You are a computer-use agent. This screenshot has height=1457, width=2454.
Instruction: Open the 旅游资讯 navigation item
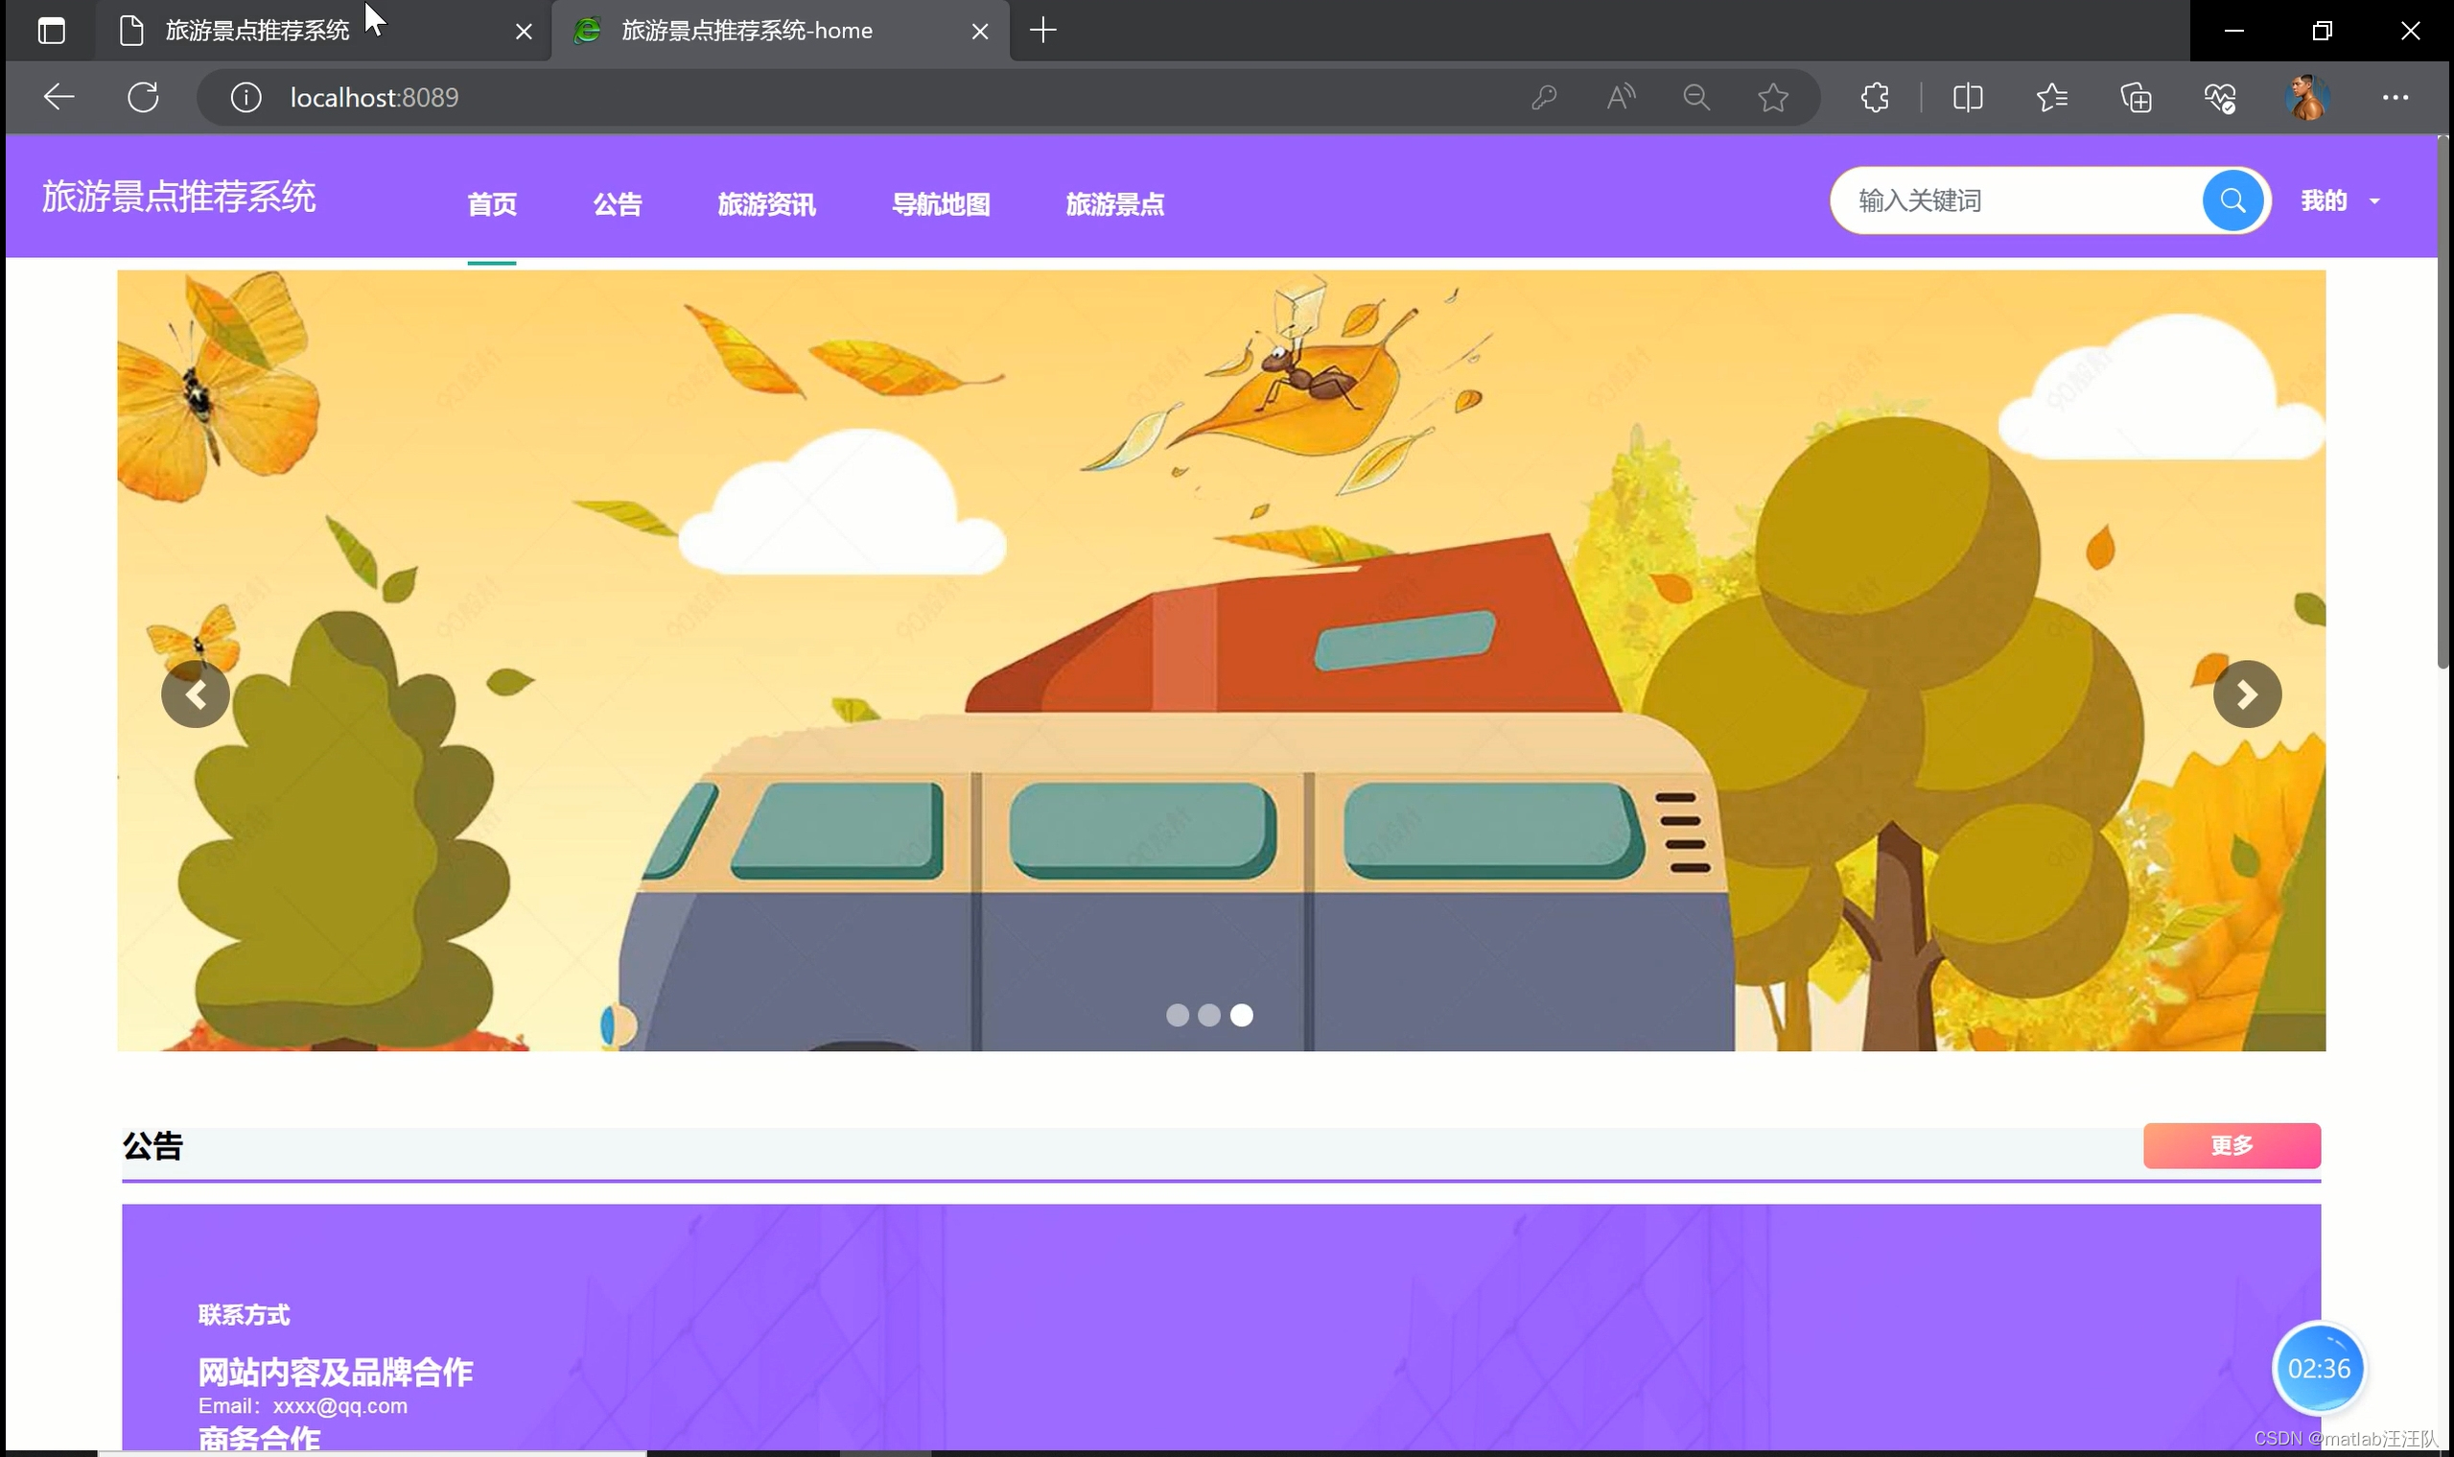pos(766,204)
